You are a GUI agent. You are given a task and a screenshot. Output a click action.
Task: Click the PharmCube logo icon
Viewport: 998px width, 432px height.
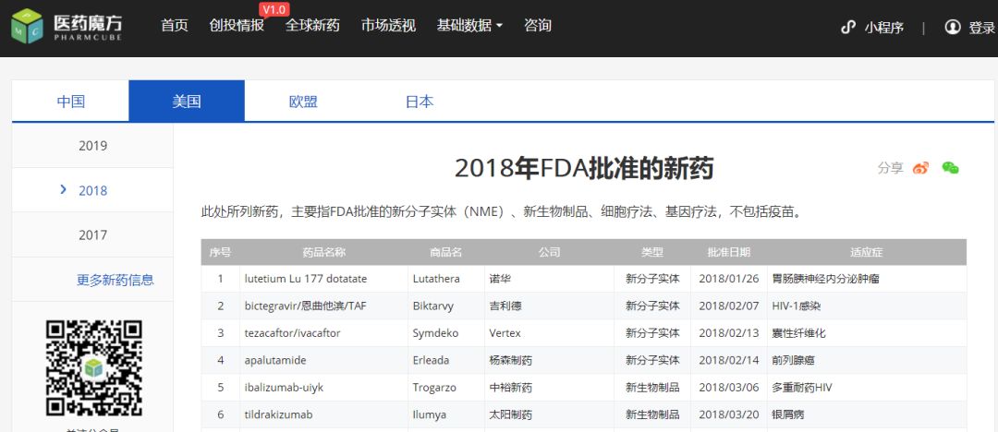(28, 26)
